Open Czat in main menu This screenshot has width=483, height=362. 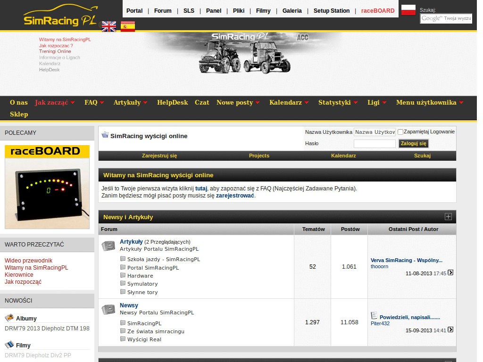[202, 102]
